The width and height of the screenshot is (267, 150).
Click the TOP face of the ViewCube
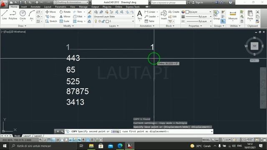tap(254, 46)
